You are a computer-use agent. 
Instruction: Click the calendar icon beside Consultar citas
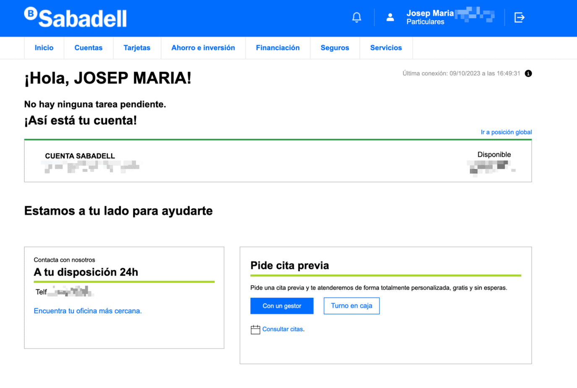pyautogui.click(x=255, y=330)
